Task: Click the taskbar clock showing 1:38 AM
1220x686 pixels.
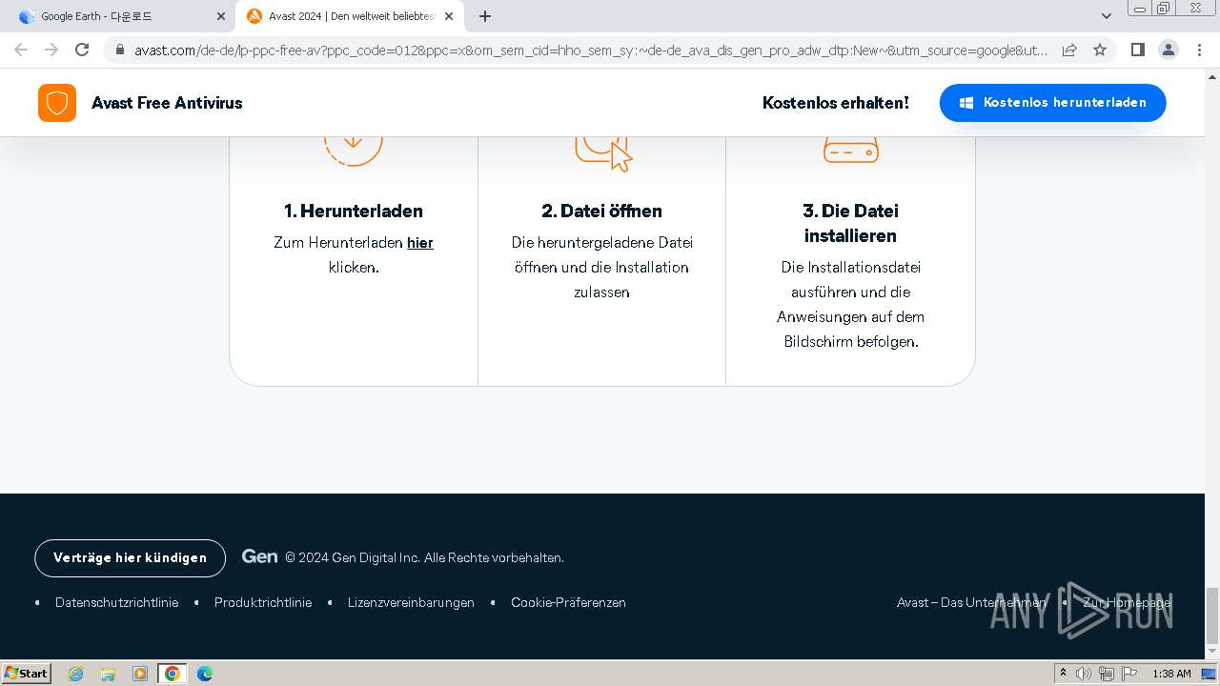Action: point(1171,674)
